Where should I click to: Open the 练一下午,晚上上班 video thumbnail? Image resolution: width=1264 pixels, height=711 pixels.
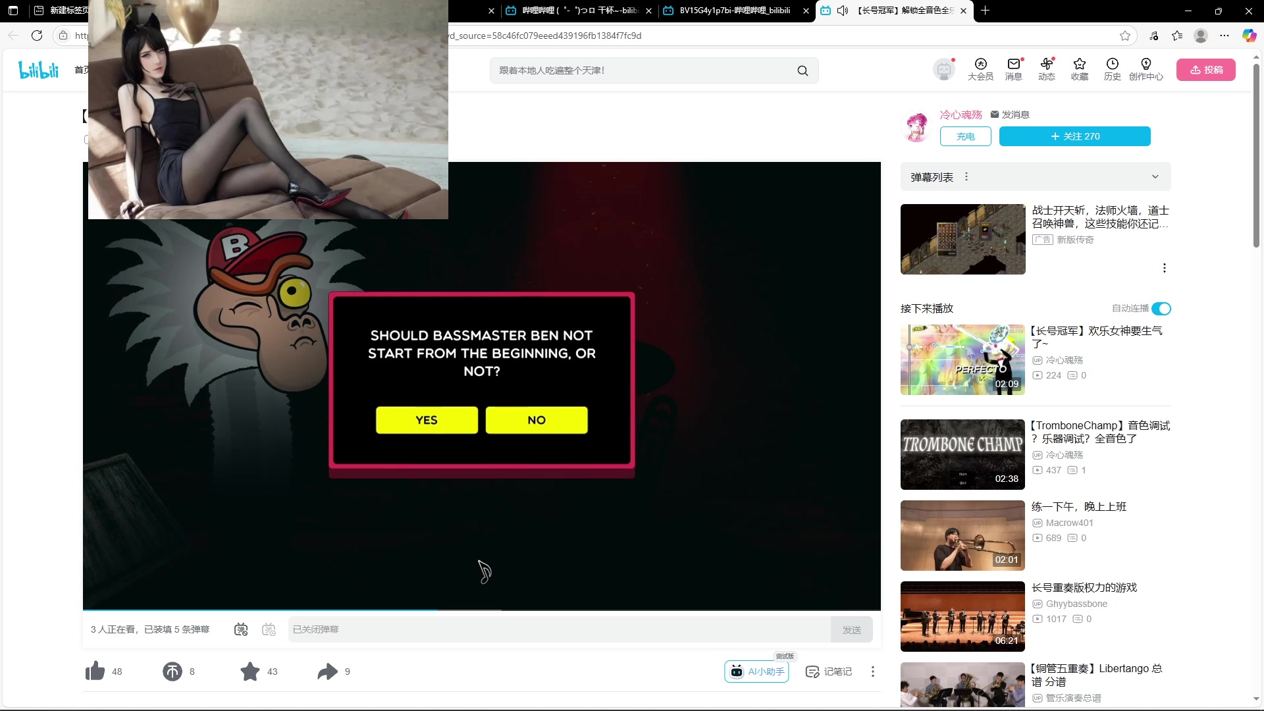[x=963, y=535]
